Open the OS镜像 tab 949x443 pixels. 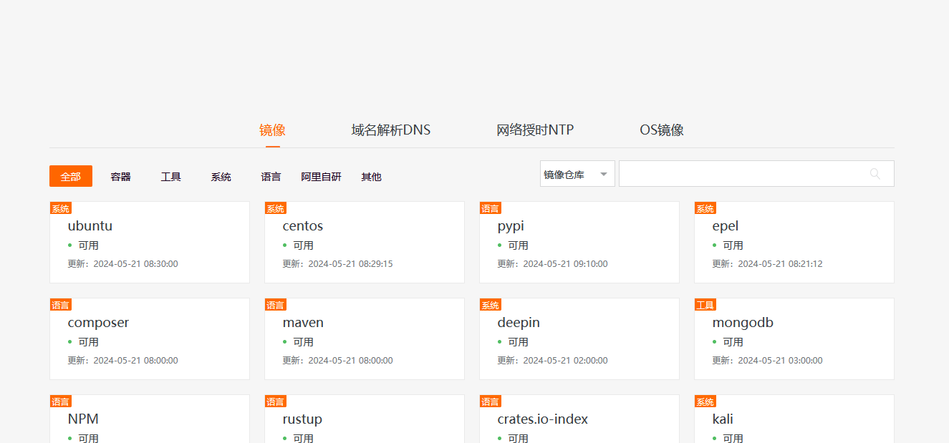coord(662,130)
